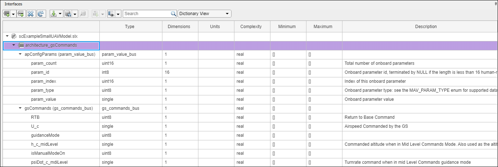Image resolution: width=498 pixels, height=167 pixels.
Task: Click in the Search field
Action: coord(146,14)
